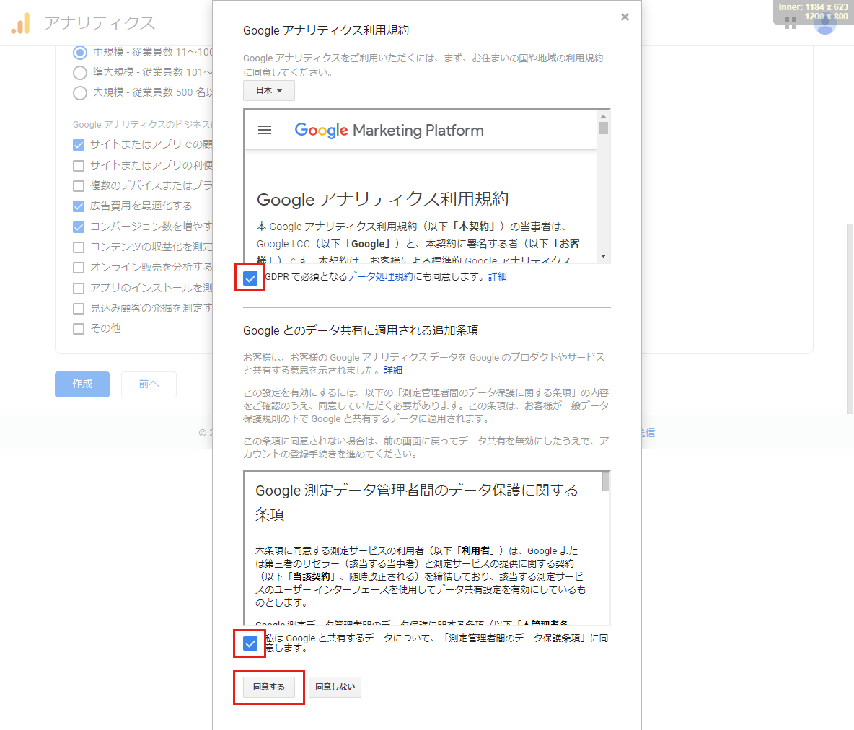Click the アナリティクス header title
The width and height of the screenshot is (854, 730).
pyautogui.click(x=100, y=23)
